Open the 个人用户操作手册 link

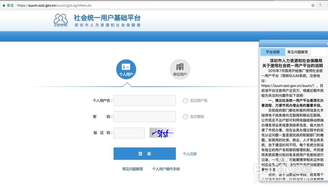tap(166, 169)
